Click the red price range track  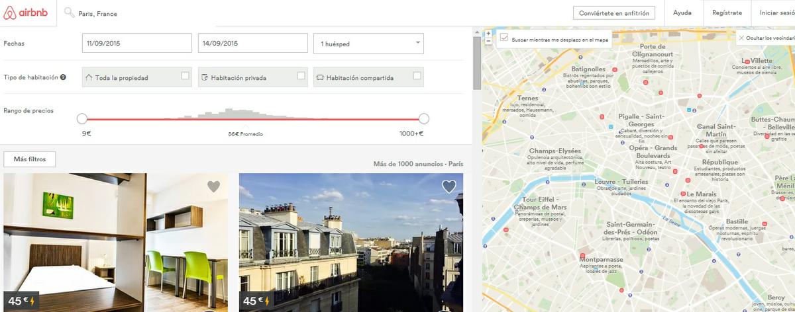point(253,120)
